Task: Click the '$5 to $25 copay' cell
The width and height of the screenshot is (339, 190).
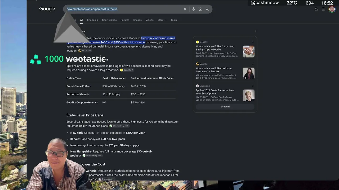Action: [x=111, y=94]
